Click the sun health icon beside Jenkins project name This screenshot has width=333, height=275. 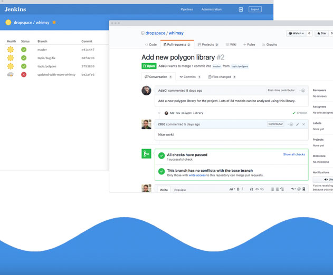pyautogui.click(x=8, y=22)
